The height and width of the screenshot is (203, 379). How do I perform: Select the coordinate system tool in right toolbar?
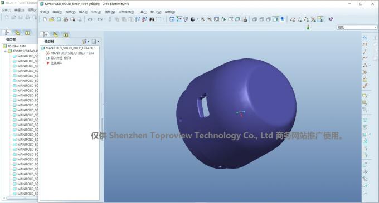tap(365, 72)
